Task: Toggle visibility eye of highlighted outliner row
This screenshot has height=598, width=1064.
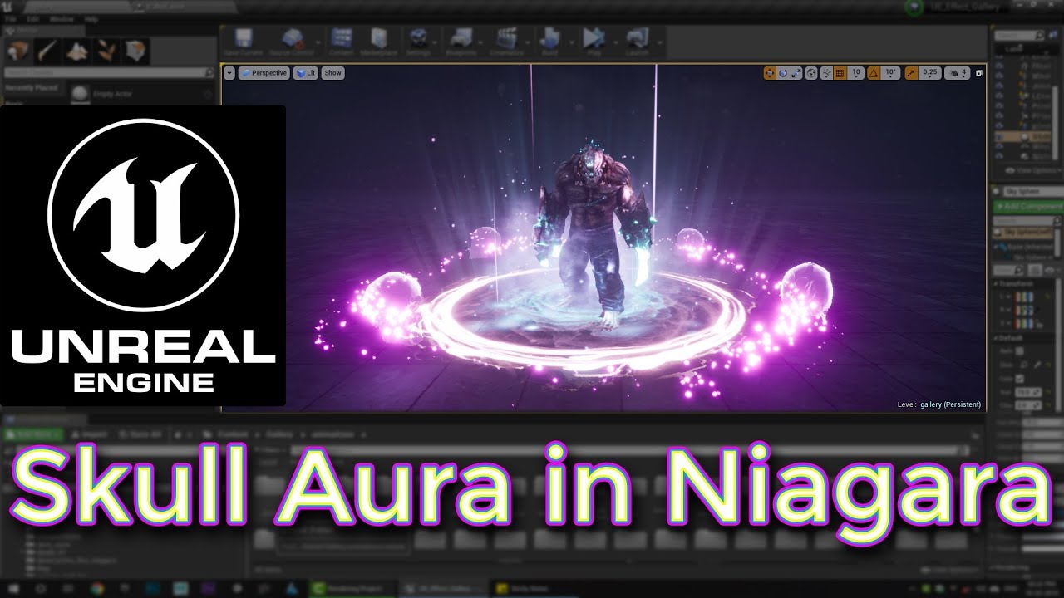Action: click(1000, 136)
